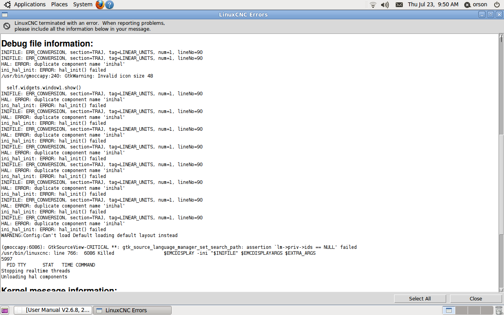This screenshot has width=504, height=315.
Task: Open the Applications menu
Action: tap(30, 4)
